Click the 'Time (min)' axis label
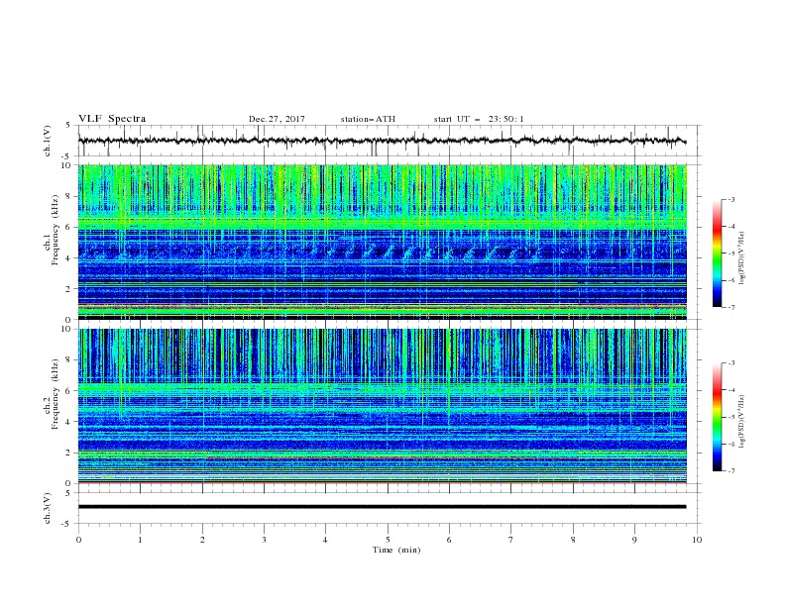 point(396,550)
